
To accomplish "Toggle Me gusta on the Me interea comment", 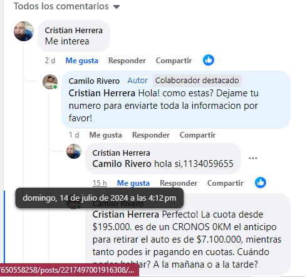I will (82, 61).
